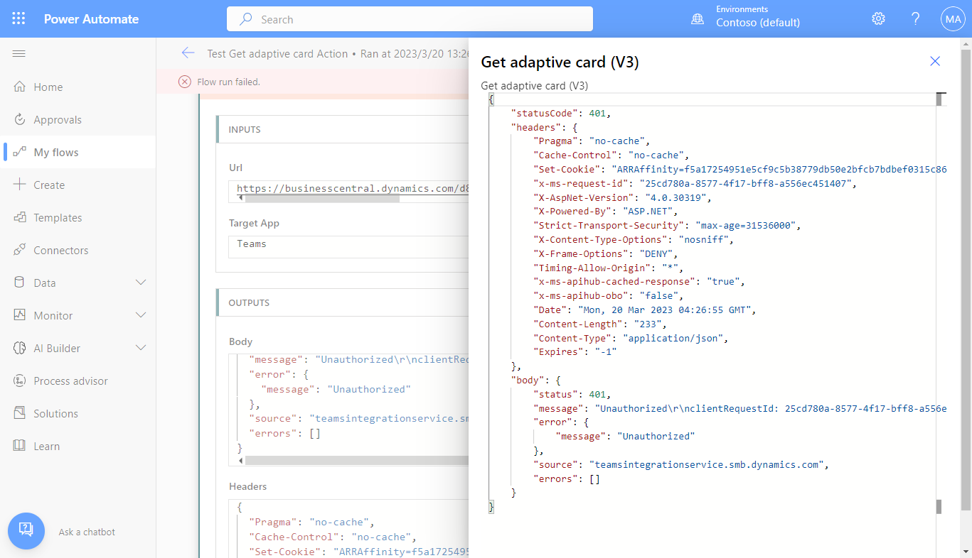
Task: Open the app launcher waffle icon
Action: (19, 19)
